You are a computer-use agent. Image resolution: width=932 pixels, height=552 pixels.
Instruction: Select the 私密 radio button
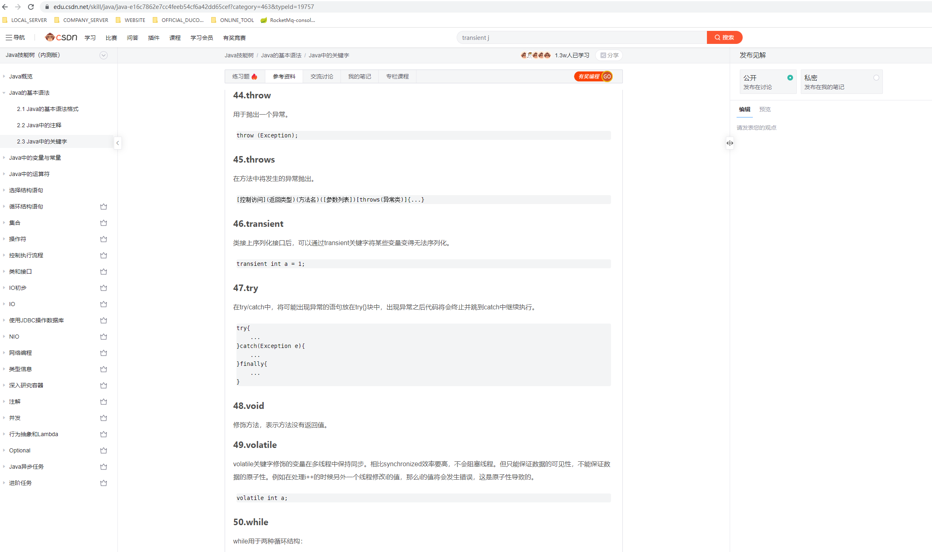pos(876,77)
